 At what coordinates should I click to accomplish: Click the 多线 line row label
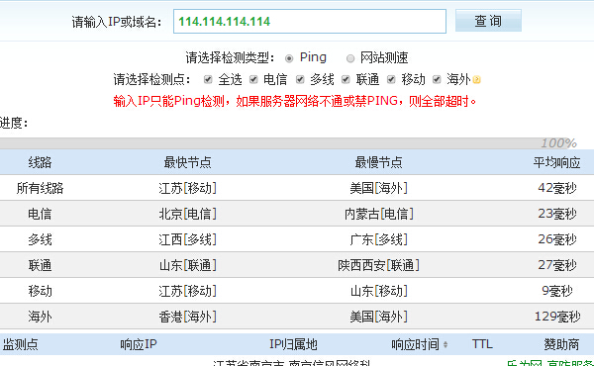40,239
